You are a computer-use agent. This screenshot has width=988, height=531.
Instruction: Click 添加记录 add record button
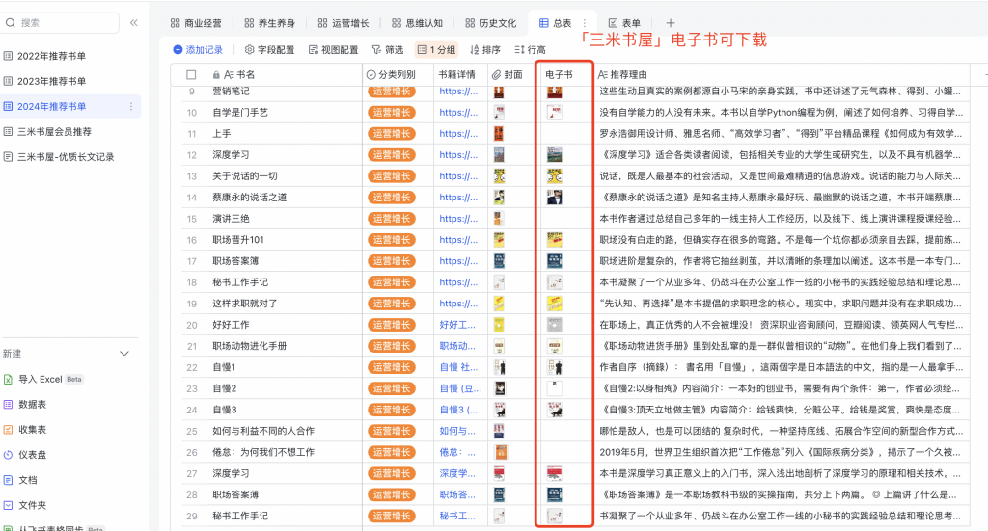tap(198, 50)
